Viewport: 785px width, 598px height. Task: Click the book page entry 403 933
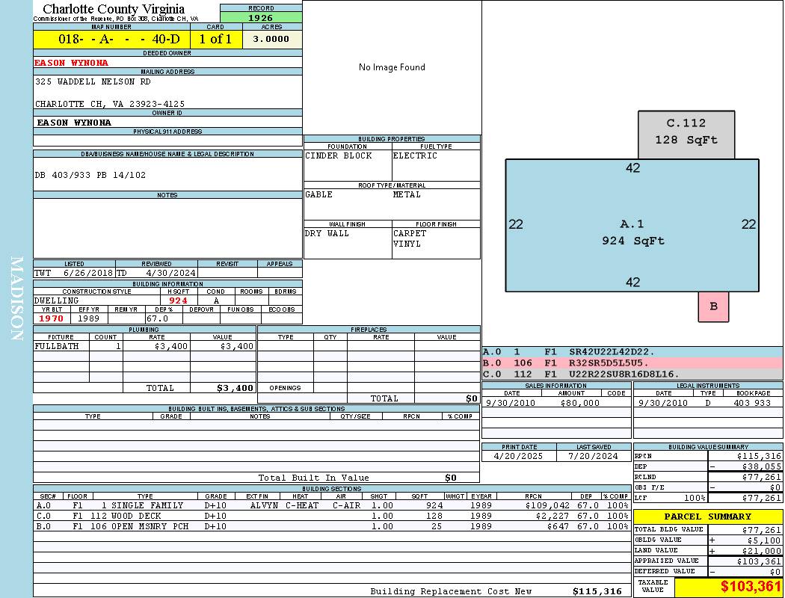751,403
